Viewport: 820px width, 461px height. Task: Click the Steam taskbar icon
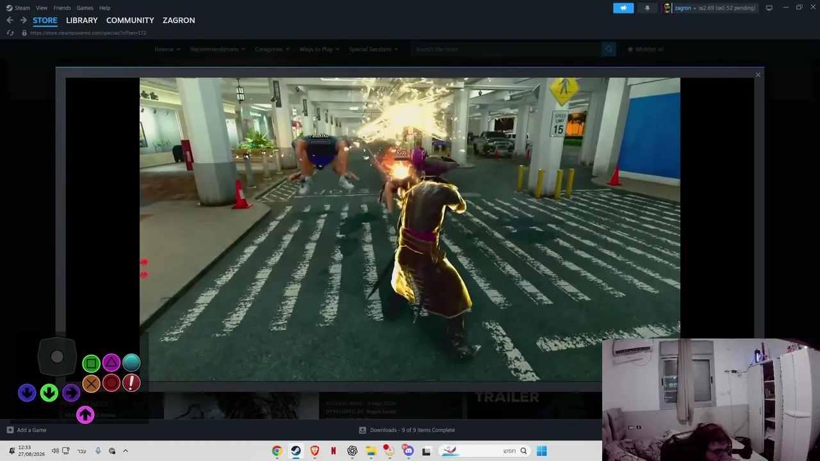pos(295,451)
